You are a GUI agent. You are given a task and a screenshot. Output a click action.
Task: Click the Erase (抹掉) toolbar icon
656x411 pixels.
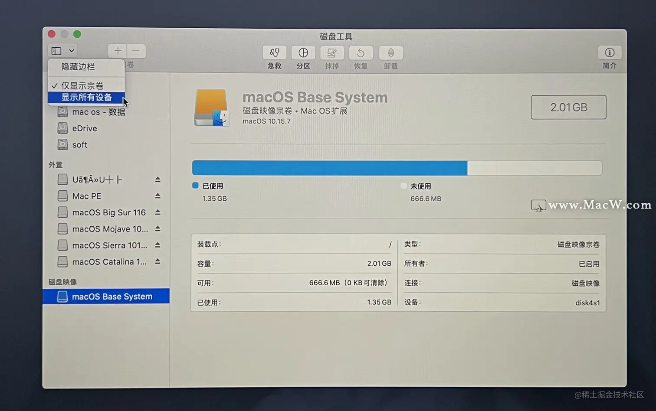(332, 53)
